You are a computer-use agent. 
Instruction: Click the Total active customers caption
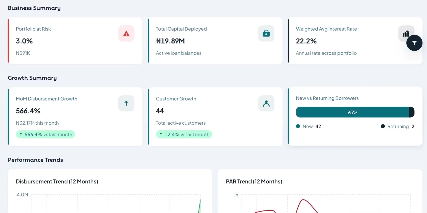(181, 123)
